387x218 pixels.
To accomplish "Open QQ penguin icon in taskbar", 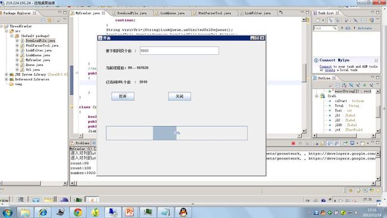I will pyautogui.click(x=183, y=212).
